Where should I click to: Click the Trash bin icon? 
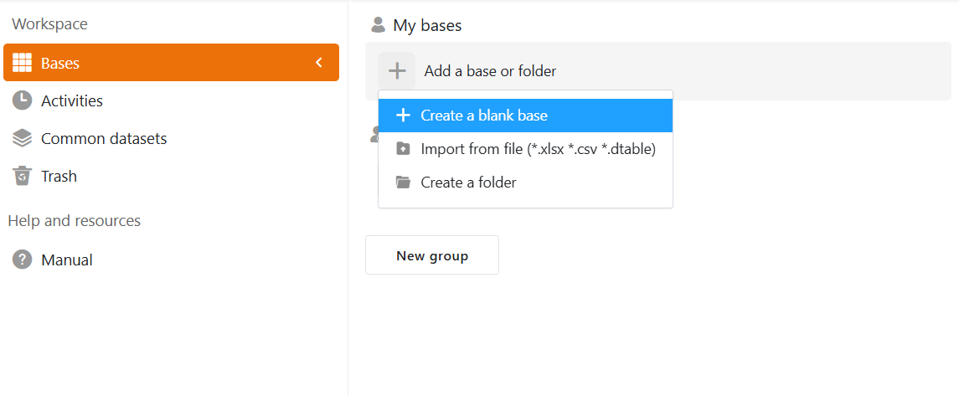click(23, 176)
